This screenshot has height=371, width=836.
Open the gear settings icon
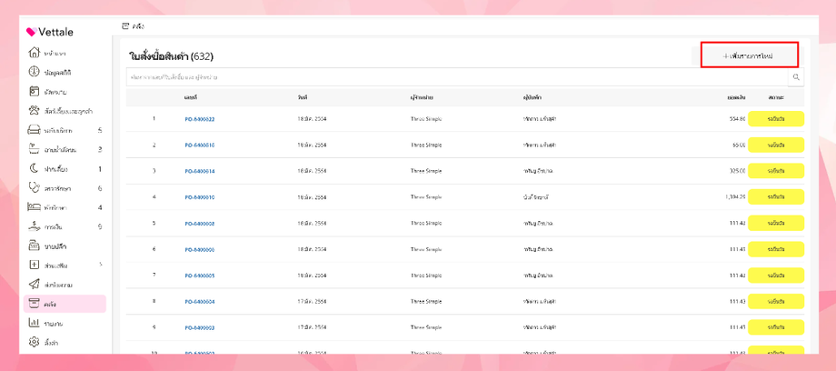34,343
